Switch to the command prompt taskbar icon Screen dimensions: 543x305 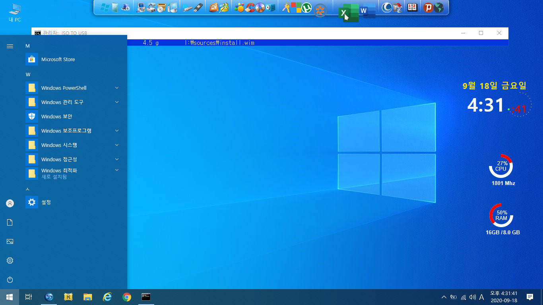pos(146,297)
